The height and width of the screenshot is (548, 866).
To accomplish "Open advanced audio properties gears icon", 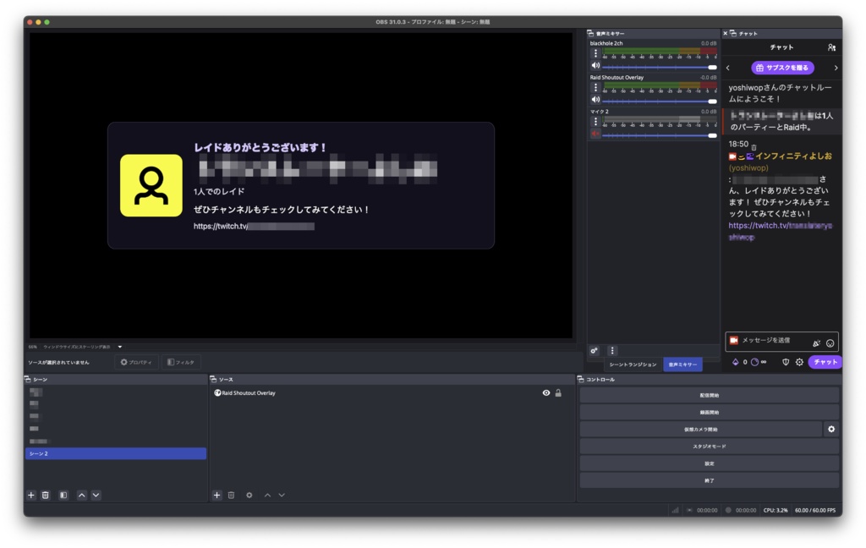I will (595, 350).
